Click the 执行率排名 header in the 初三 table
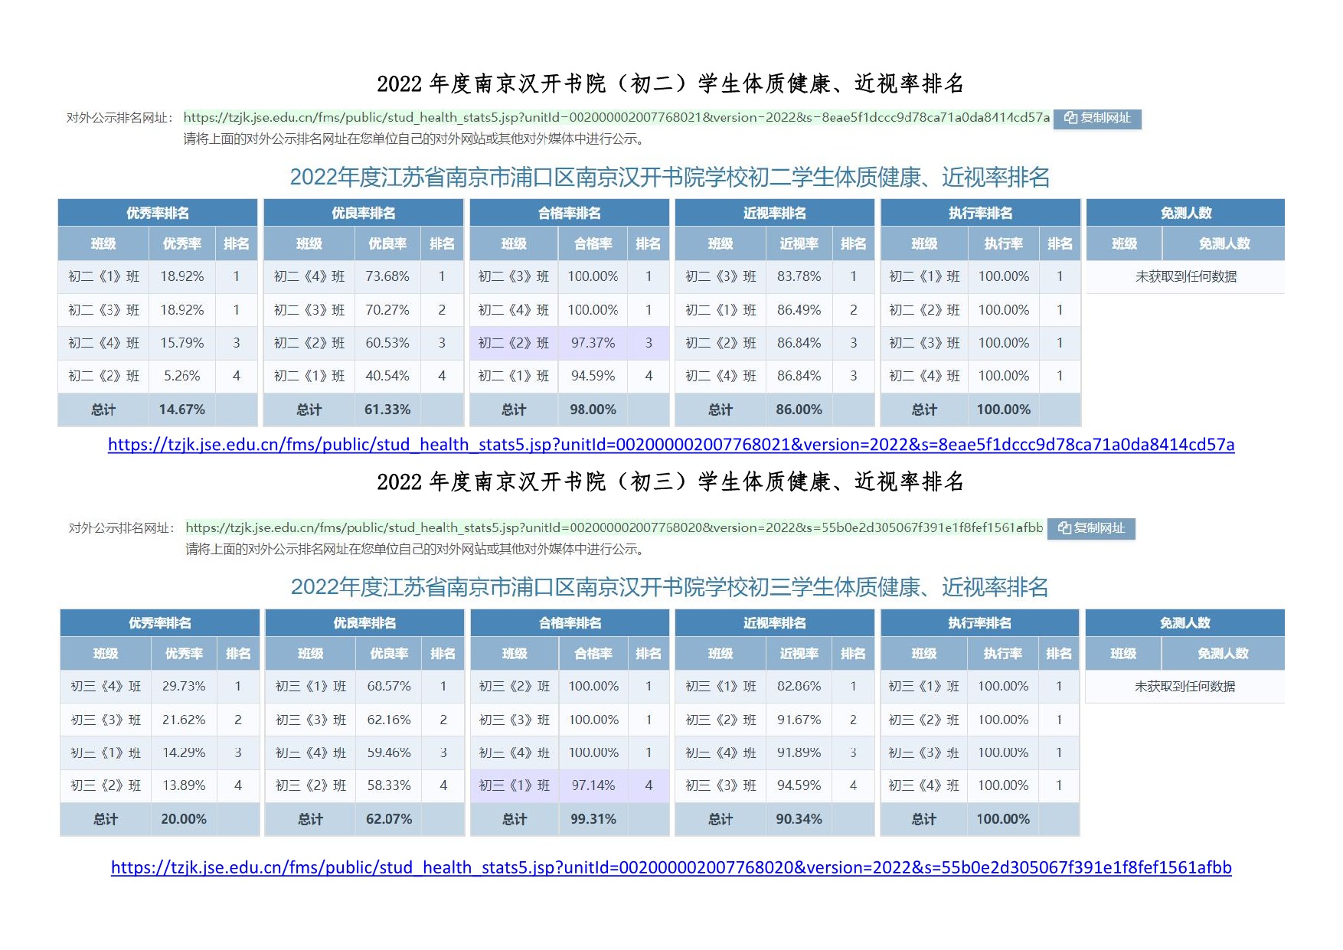1343x950 pixels. click(x=979, y=622)
